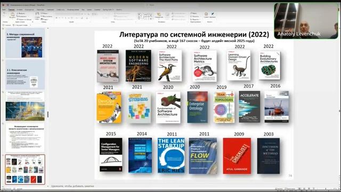Select 'Building Evolutionary Architectures' book cover
Screen dimensions: 341x192
pyautogui.click(x=270, y=65)
